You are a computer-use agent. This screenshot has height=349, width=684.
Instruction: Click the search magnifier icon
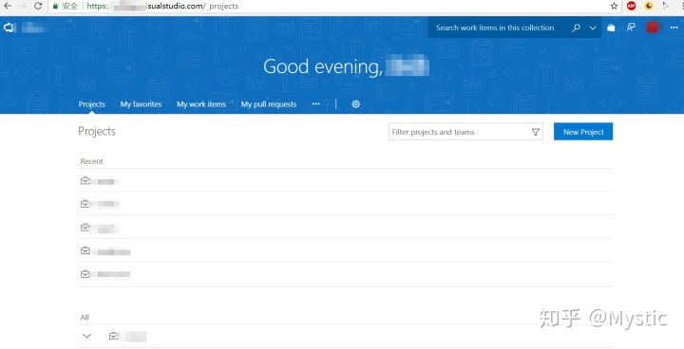point(577,28)
